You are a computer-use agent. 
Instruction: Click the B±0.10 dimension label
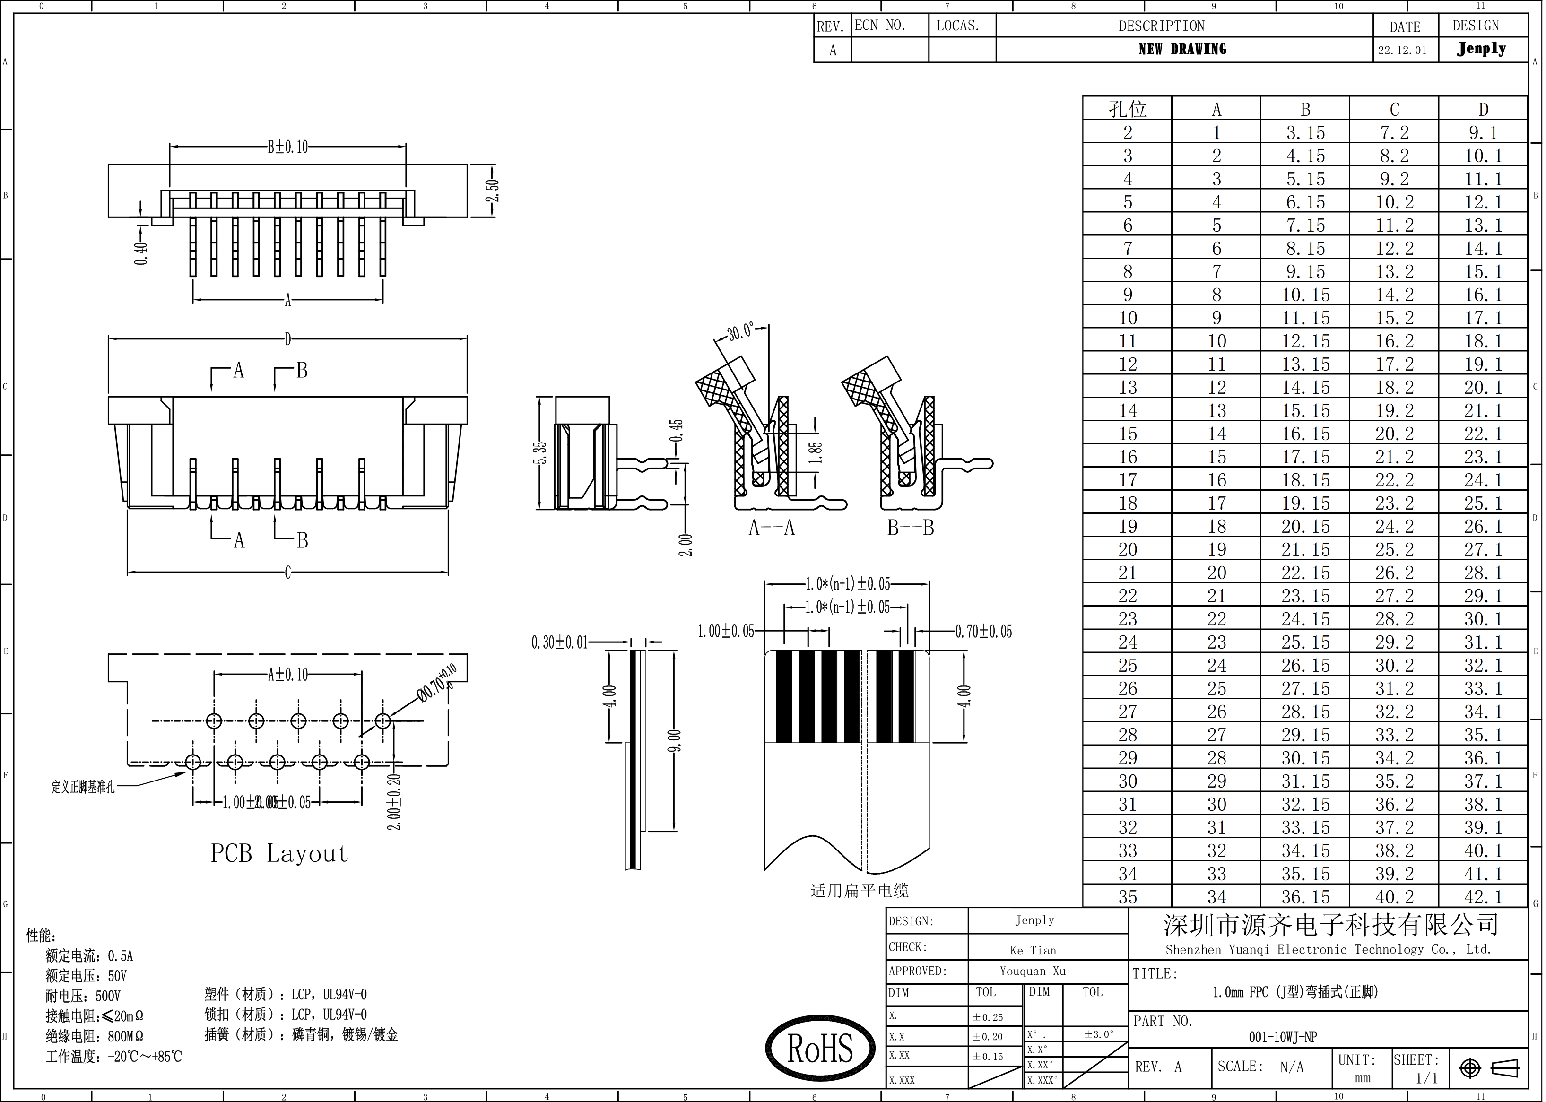[287, 147]
